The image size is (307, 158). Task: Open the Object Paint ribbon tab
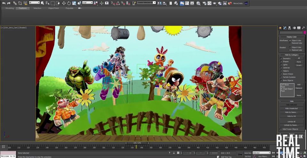(53, 8)
